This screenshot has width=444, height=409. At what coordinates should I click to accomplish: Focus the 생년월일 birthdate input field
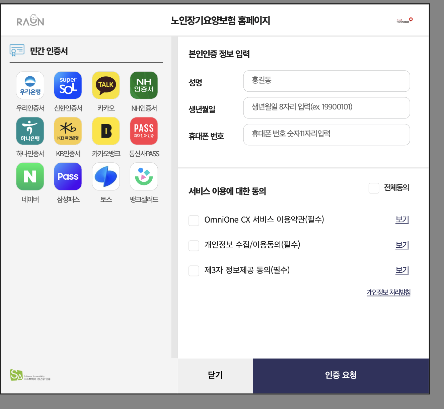tap(326, 108)
